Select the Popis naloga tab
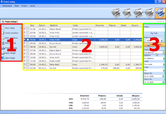Screen dimensions: 166x114 click(9, 22)
